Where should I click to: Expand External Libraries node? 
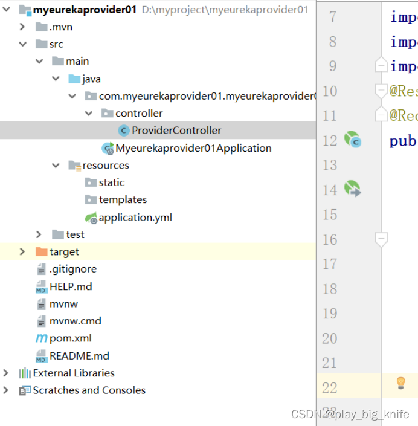[5, 373]
